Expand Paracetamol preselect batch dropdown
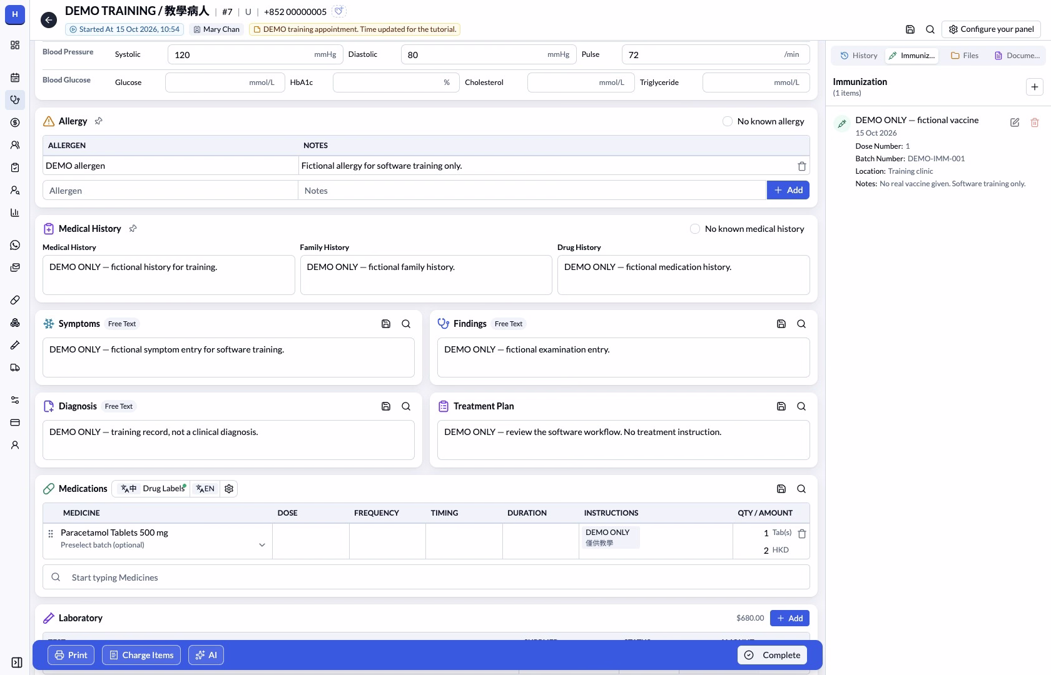 pos(262,545)
